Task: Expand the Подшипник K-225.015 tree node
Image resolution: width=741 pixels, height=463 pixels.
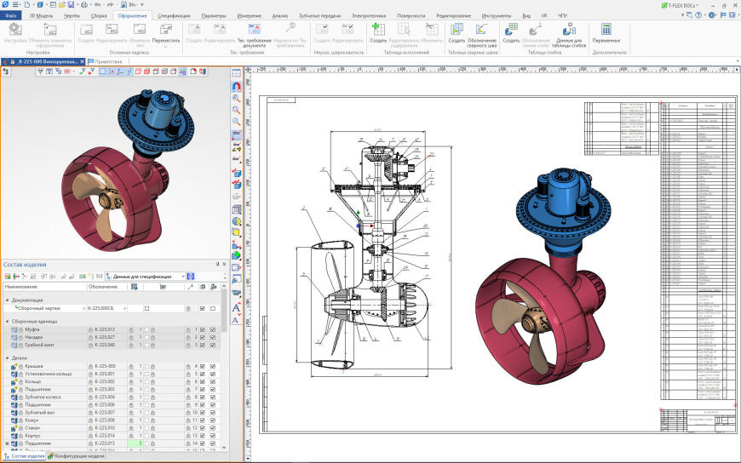Action: point(7,443)
